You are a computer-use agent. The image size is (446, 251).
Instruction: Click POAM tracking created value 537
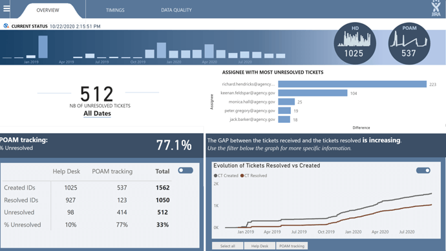point(122,188)
